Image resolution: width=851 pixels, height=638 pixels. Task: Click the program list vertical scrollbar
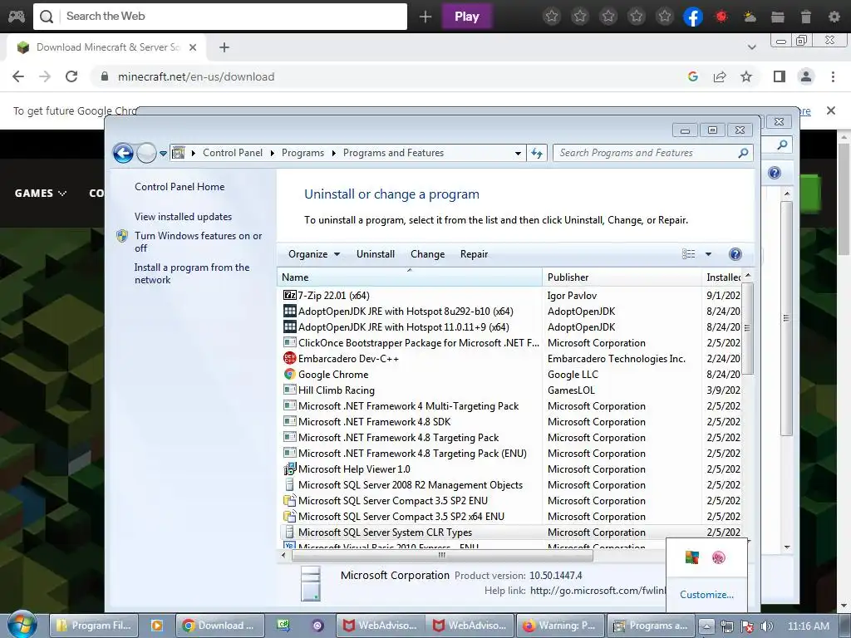(x=747, y=328)
